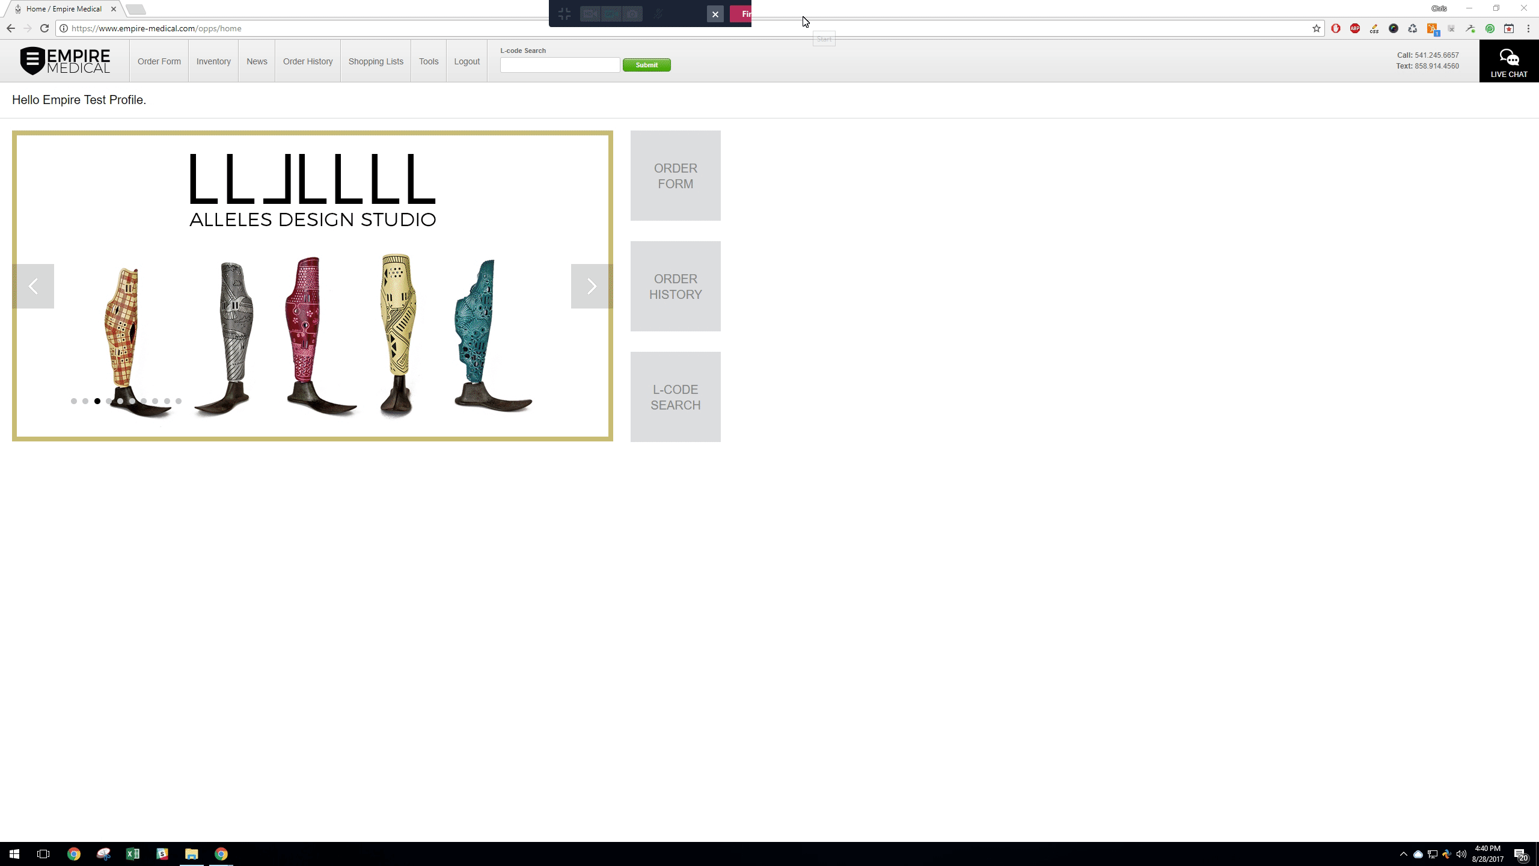Viewport: 1539px width, 866px height.
Task: Reload the Empire Medical page
Action: 44,28
